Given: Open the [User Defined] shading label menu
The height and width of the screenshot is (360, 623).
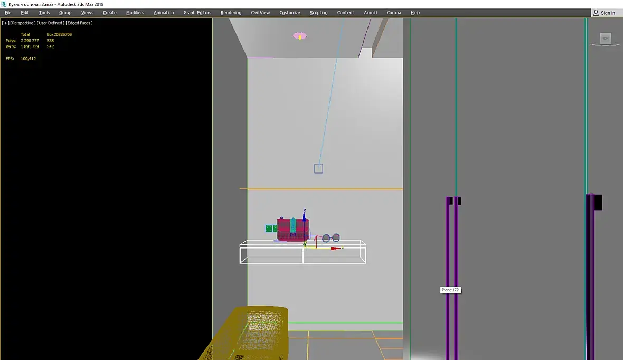Looking at the screenshot, I should (51, 23).
